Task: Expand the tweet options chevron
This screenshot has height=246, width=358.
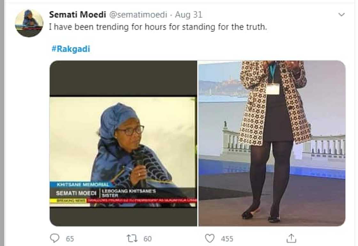Action: coord(341,15)
